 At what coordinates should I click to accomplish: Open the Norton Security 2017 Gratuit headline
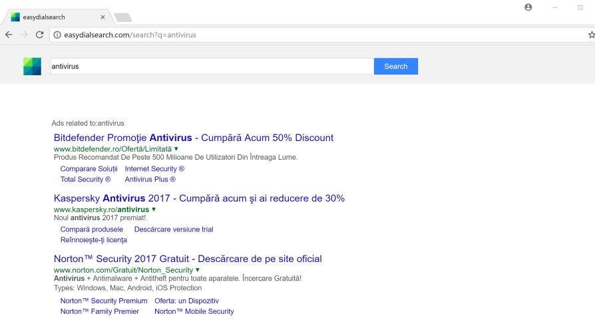pos(188,259)
